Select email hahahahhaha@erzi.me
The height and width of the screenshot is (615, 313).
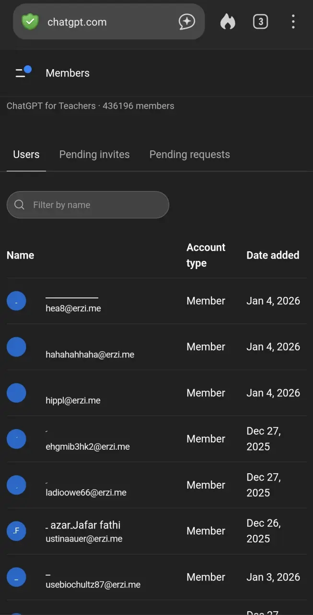90,355
